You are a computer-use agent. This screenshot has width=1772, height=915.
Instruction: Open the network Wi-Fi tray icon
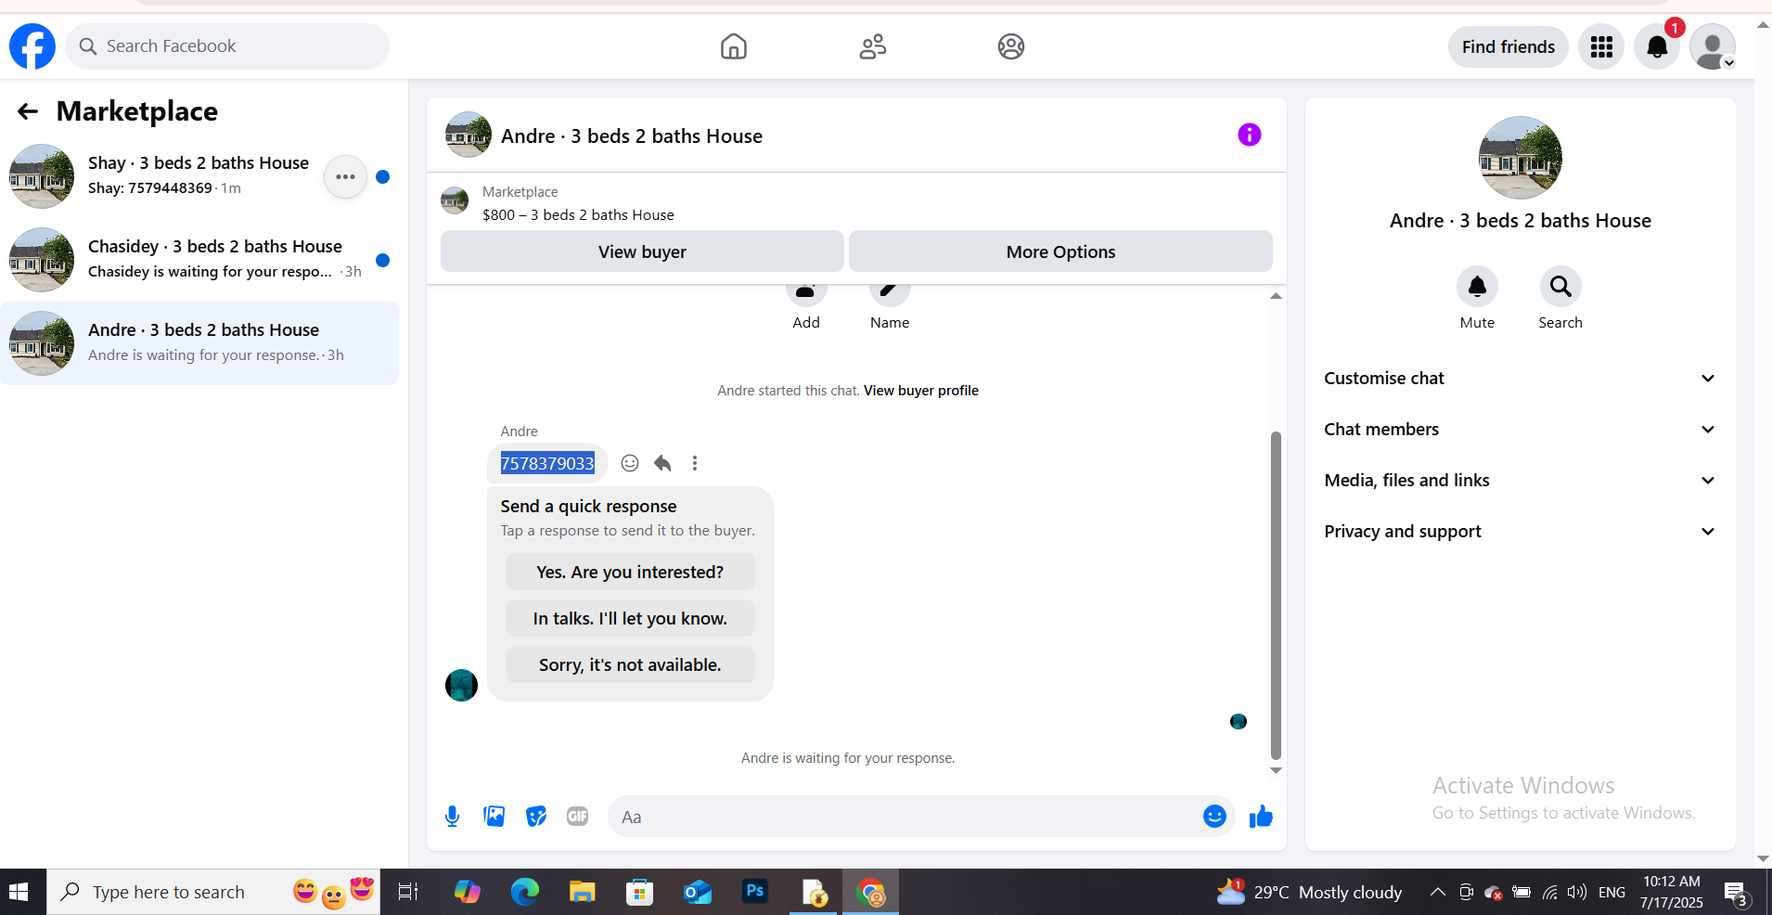click(x=1549, y=892)
